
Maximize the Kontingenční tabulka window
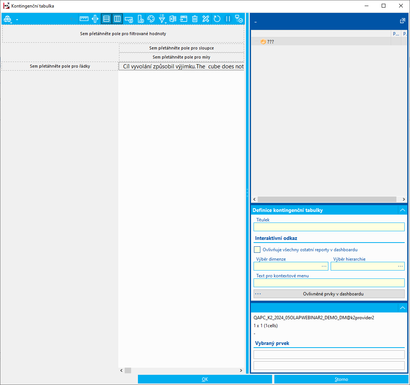pos(384,6)
